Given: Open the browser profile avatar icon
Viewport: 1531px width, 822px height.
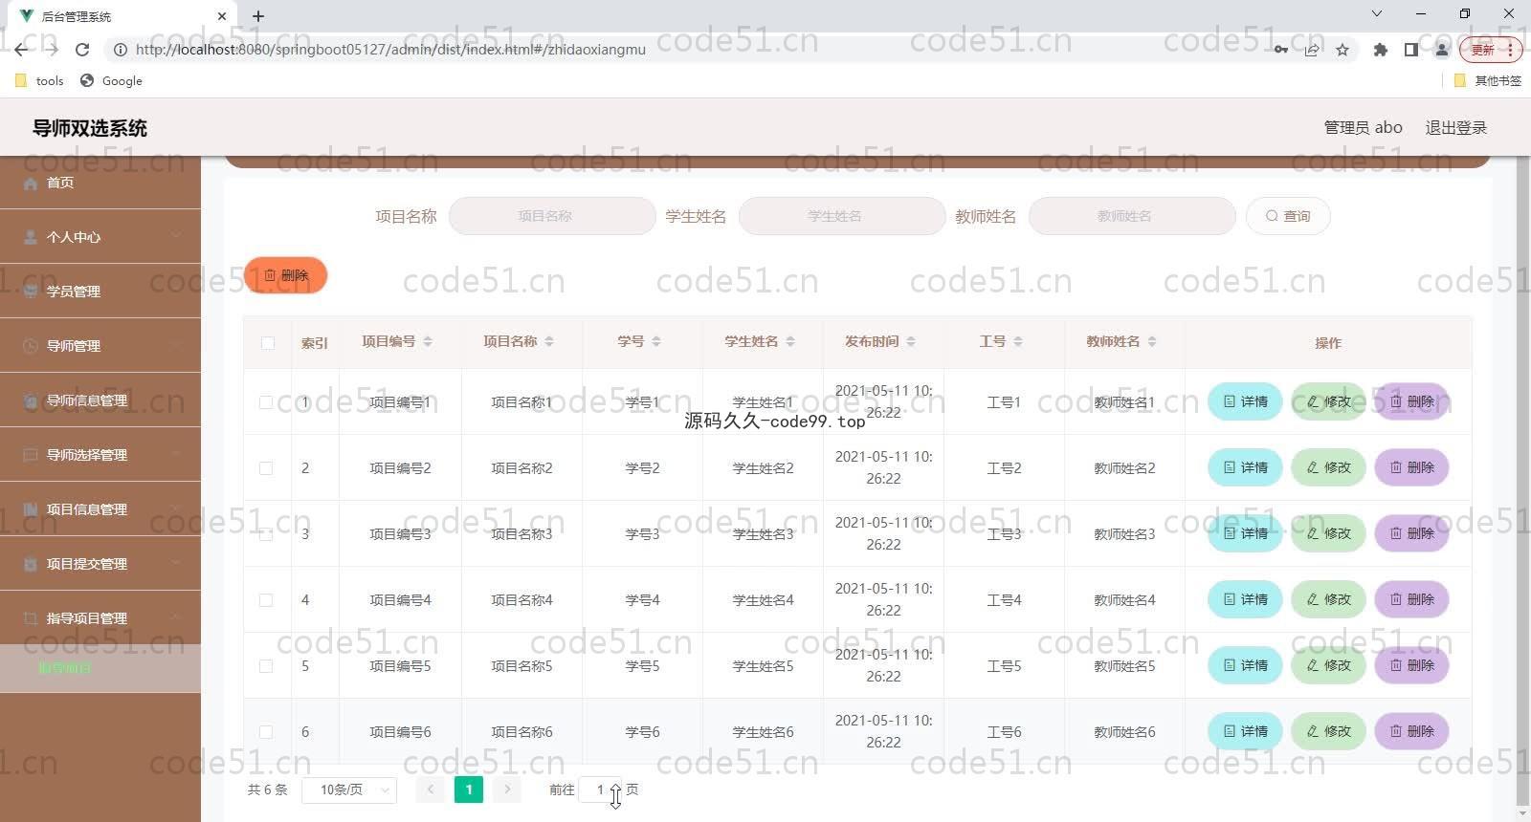Looking at the screenshot, I should (x=1441, y=50).
